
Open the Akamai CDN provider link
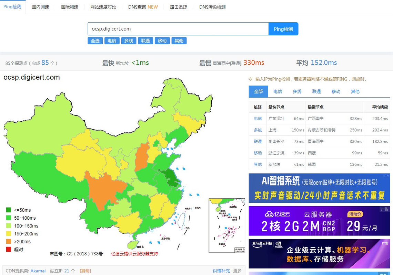(38, 271)
